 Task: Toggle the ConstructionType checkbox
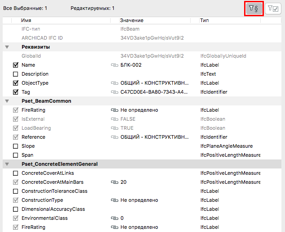tap(16, 200)
